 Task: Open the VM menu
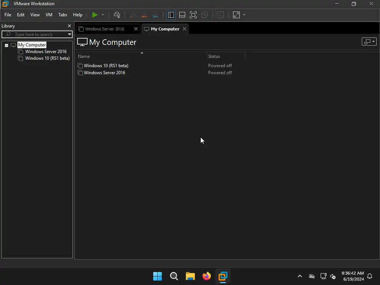[49, 15]
